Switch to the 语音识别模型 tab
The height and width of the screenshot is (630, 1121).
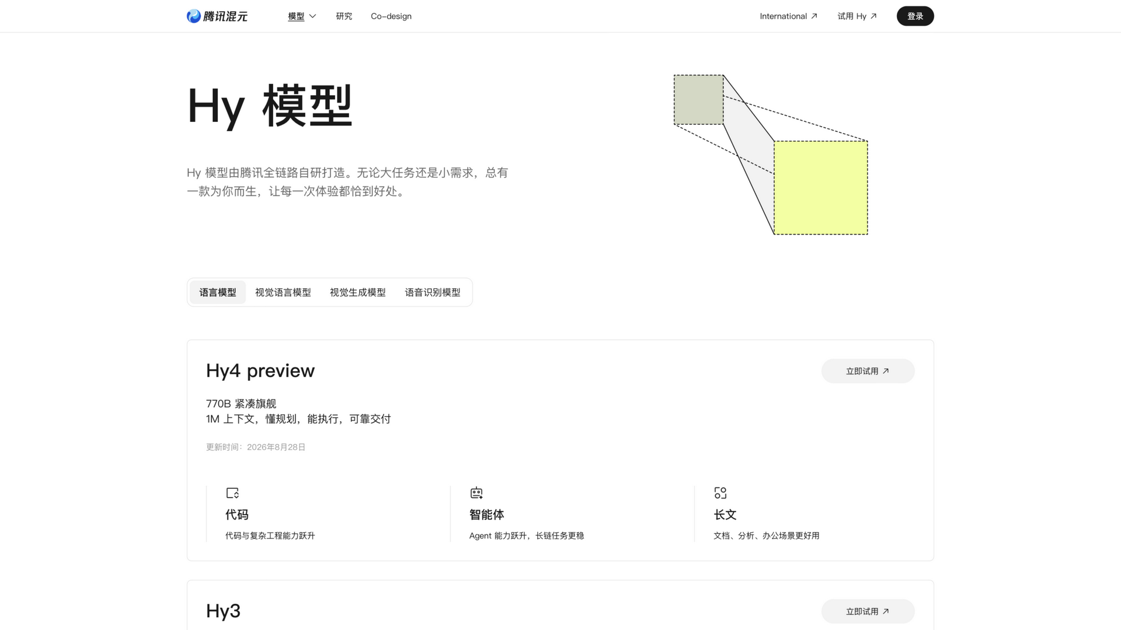click(x=433, y=292)
